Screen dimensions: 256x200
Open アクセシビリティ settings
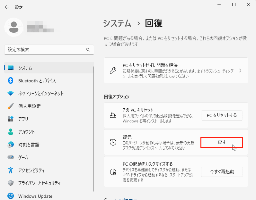click(x=49, y=170)
